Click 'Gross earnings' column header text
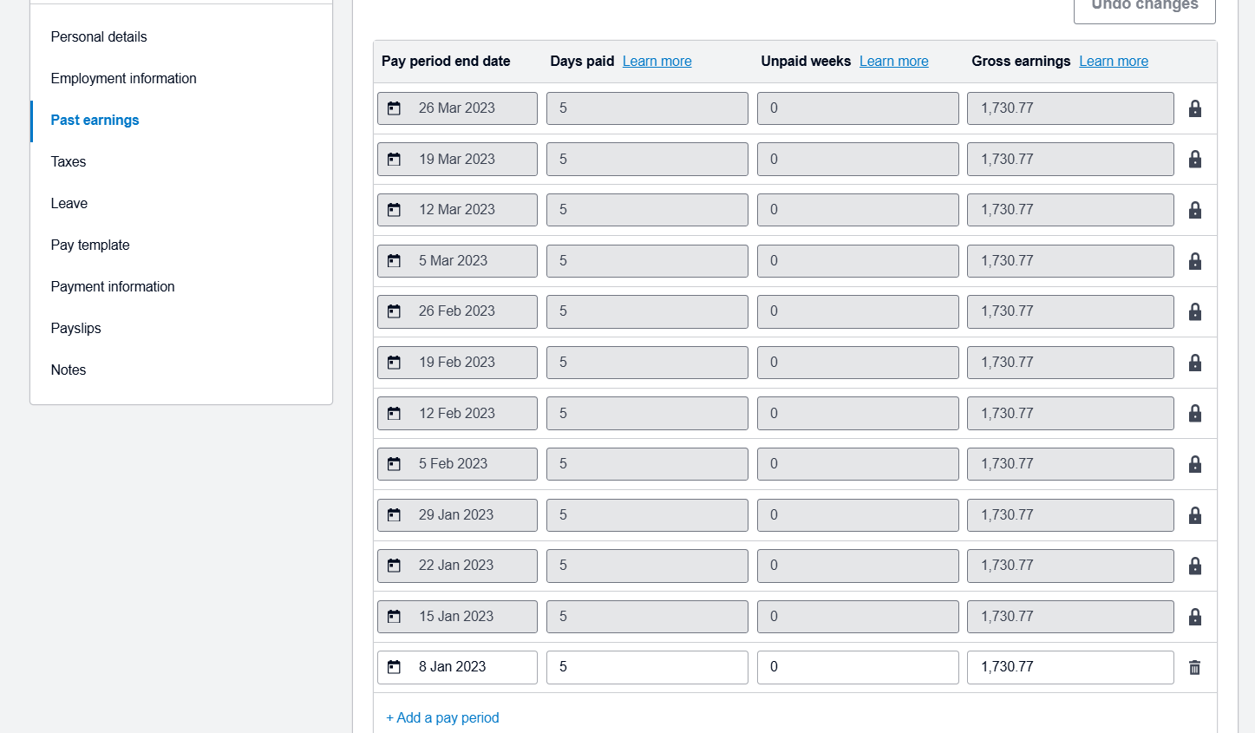Image resolution: width=1255 pixels, height=733 pixels. [1021, 61]
